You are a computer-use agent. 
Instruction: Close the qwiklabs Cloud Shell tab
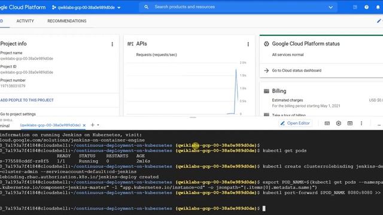[84, 125]
